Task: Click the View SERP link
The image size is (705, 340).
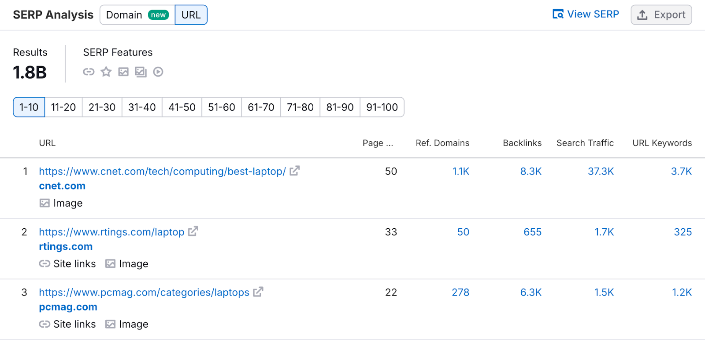Action: click(x=586, y=15)
